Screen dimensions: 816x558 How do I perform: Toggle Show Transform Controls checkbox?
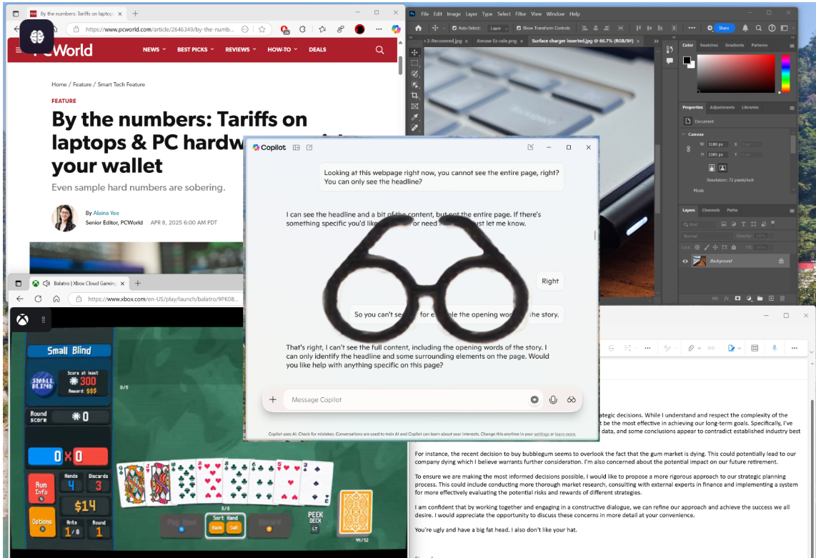tap(518, 28)
